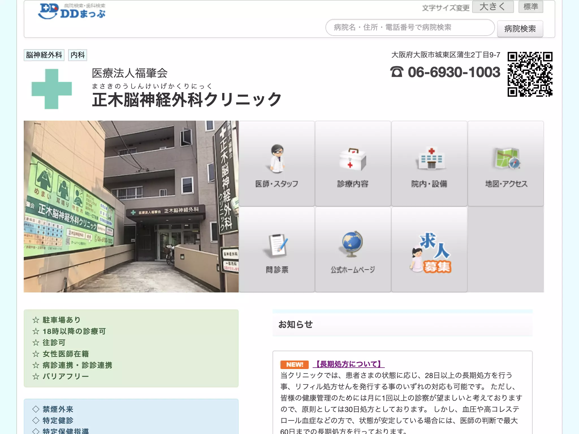Reset text size with 標準 button
Image resolution: width=579 pixels, height=434 pixels.
point(531,6)
